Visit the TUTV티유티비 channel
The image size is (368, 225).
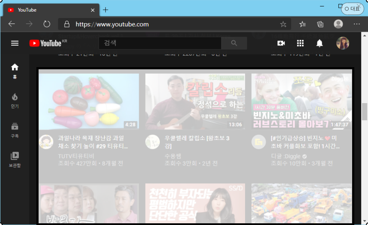76,156
